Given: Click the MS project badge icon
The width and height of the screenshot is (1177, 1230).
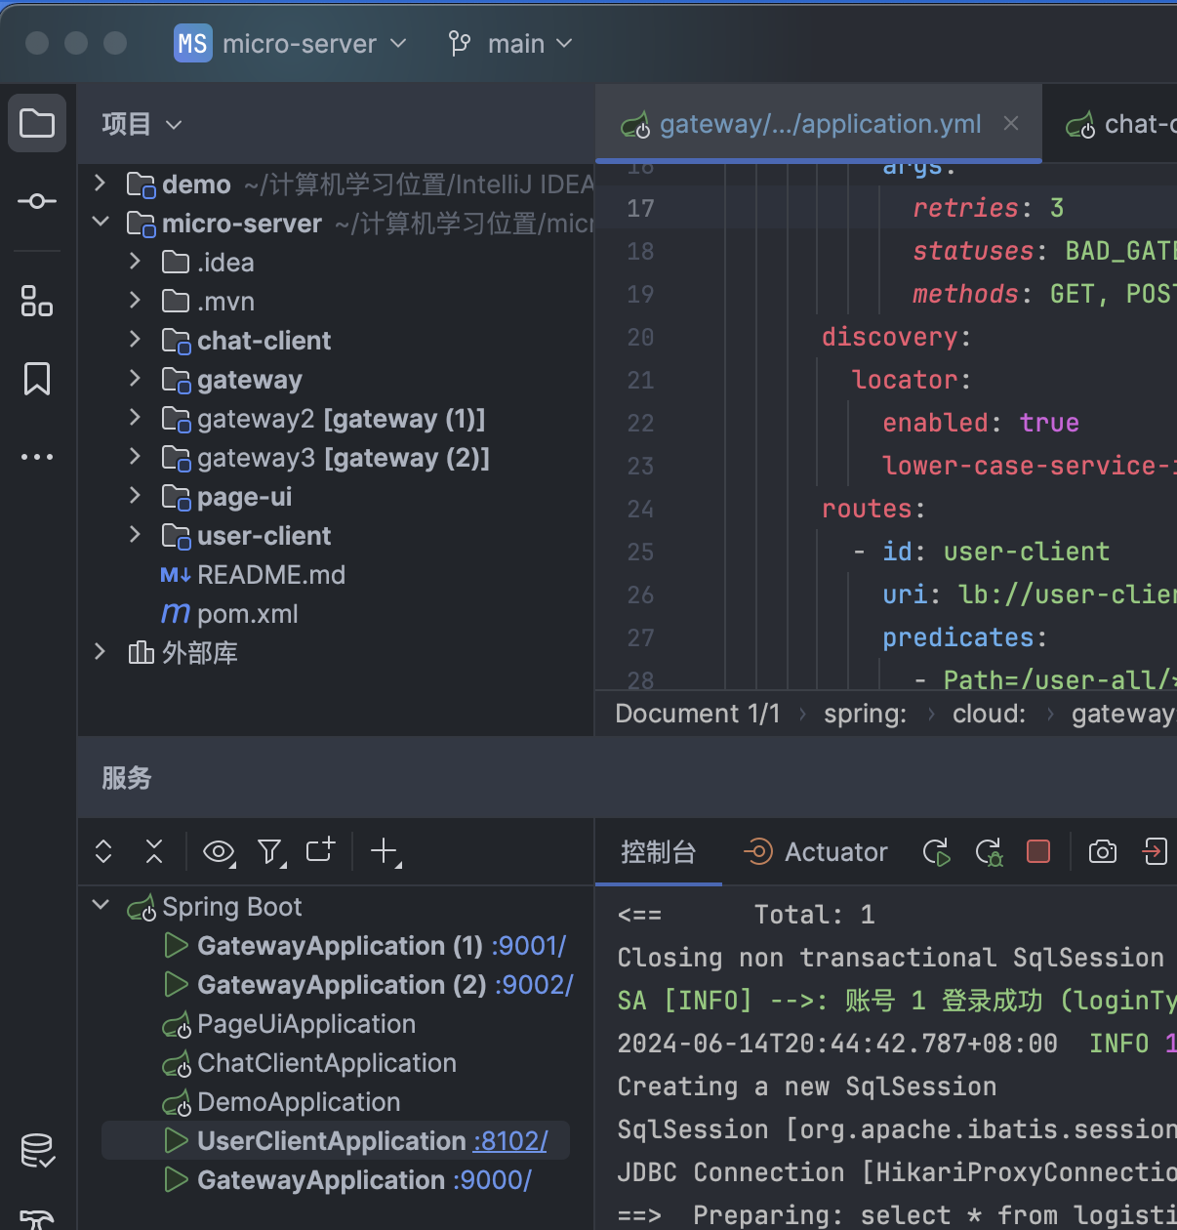Looking at the screenshot, I should 192,44.
